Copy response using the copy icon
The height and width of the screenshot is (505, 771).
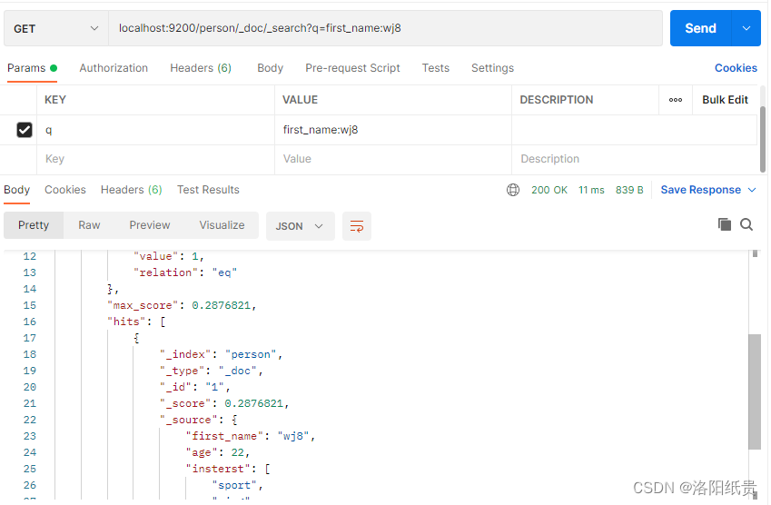click(725, 224)
